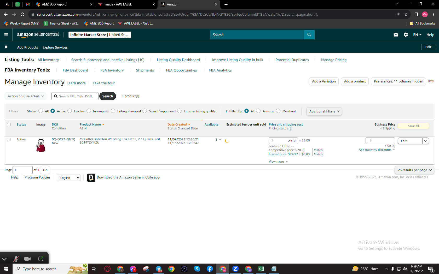Viewport: 439px width, 274px height.
Task: Select the Search Suppressed radio button
Action: pos(145,111)
